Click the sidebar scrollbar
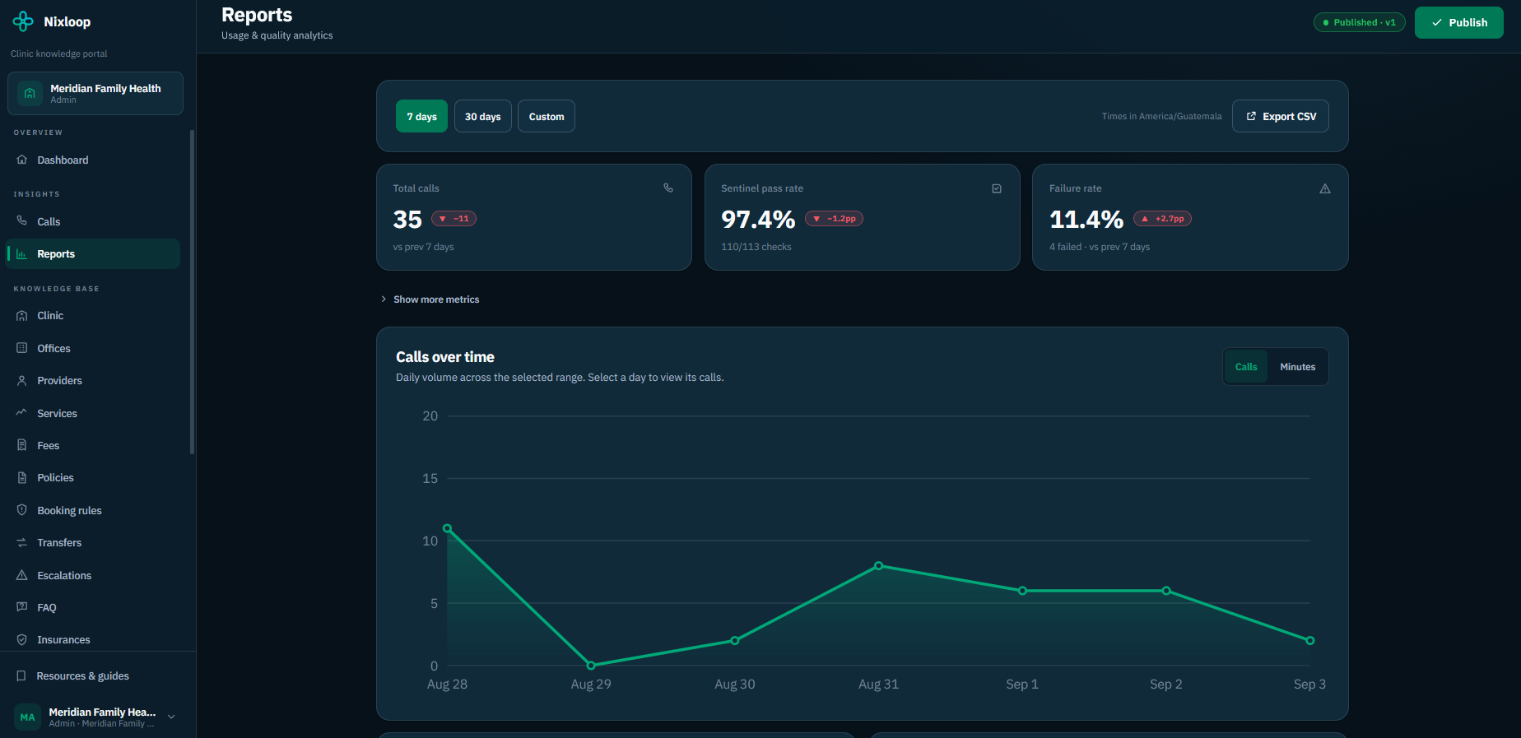Screen dimensions: 1521x738 193,292
